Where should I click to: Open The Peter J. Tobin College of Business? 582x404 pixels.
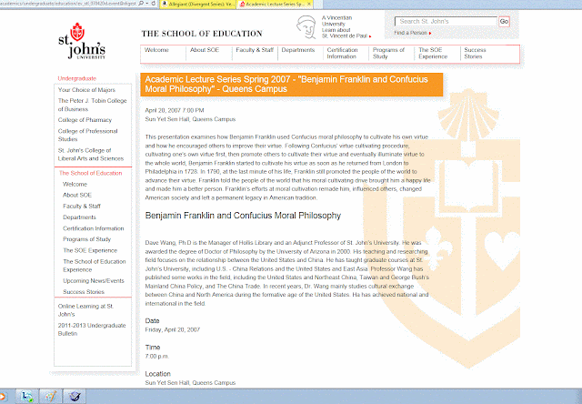coord(92,105)
